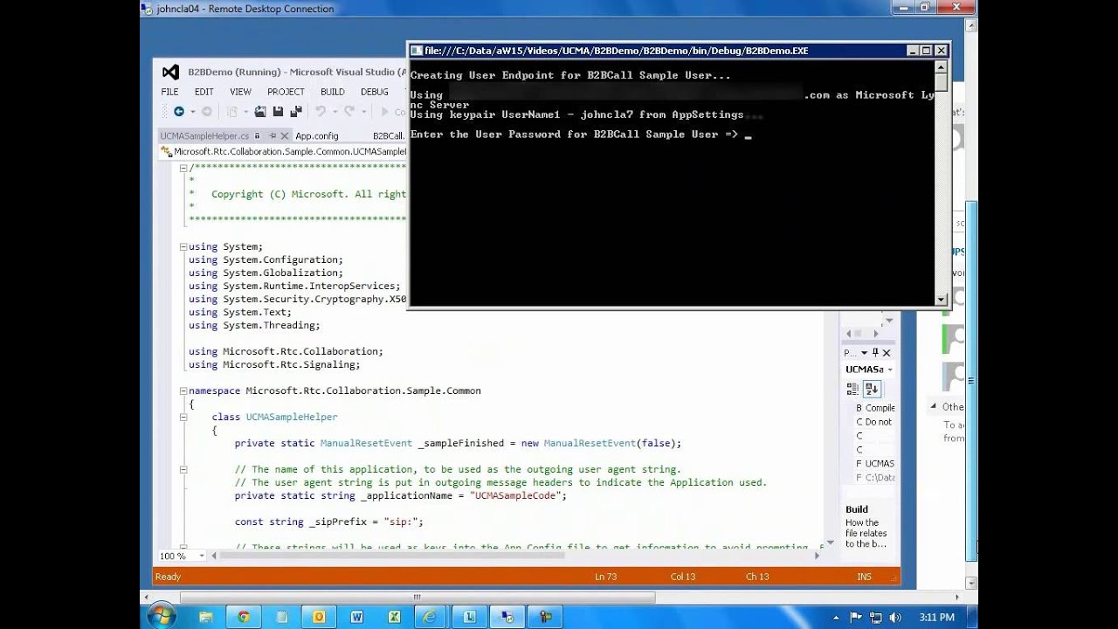Click the Save floppy disk icon
Image resolution: width=1118 pixels, height=629 pixels.
278,112
